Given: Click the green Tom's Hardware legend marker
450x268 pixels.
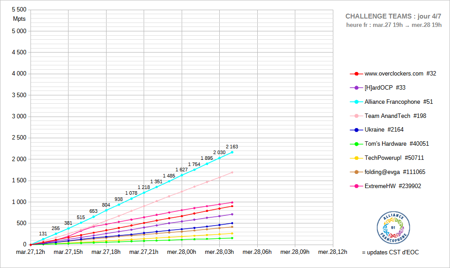Looking at the screenshot, I should [x=356, y=144].
